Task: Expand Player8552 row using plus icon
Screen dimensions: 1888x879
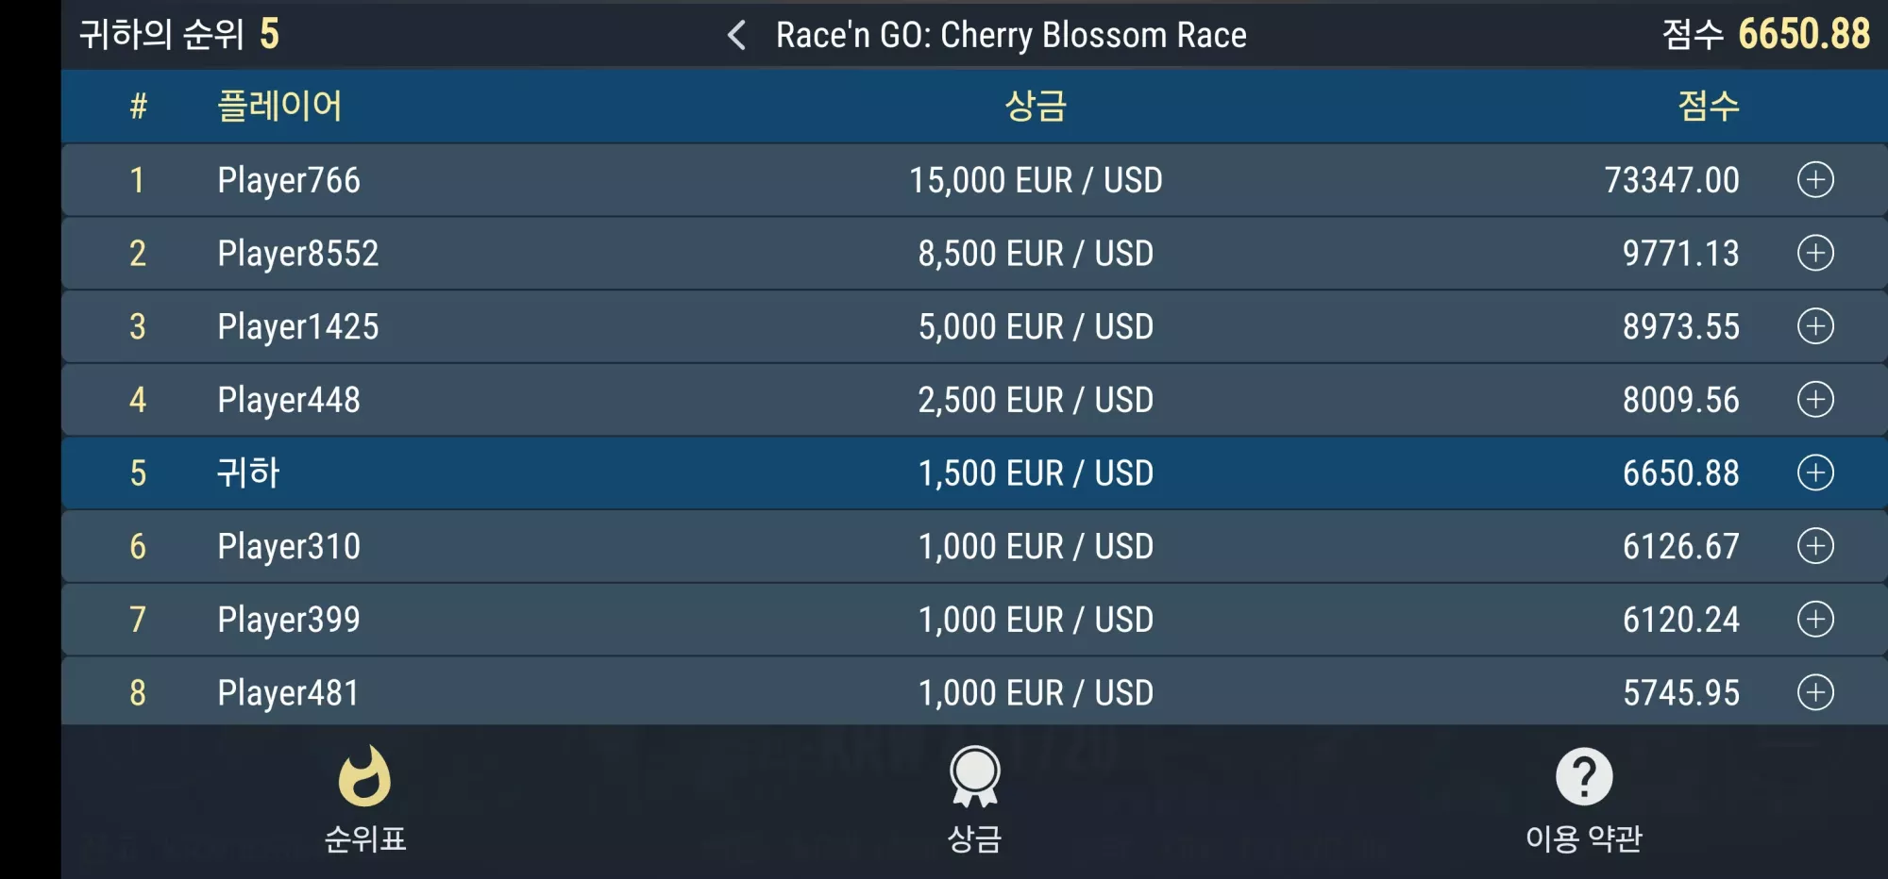Action: [1815, 253]
